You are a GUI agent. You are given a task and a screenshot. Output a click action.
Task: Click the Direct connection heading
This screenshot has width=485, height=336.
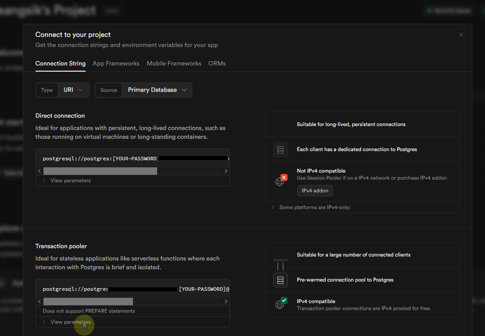coord(60,116)
